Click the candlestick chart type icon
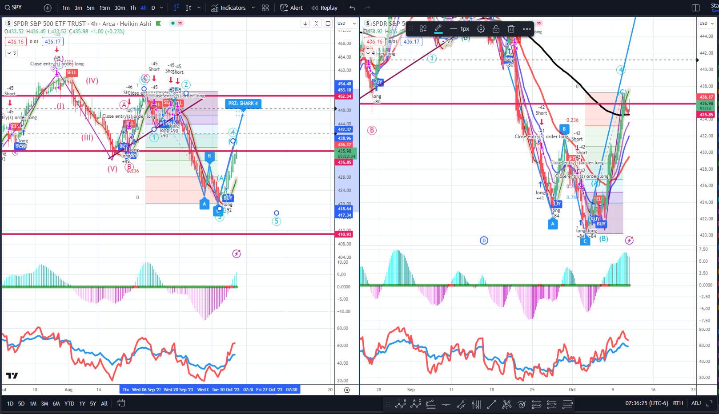Image resolution: width=719 pixels, height=414 pixels. tap(189, 8)
